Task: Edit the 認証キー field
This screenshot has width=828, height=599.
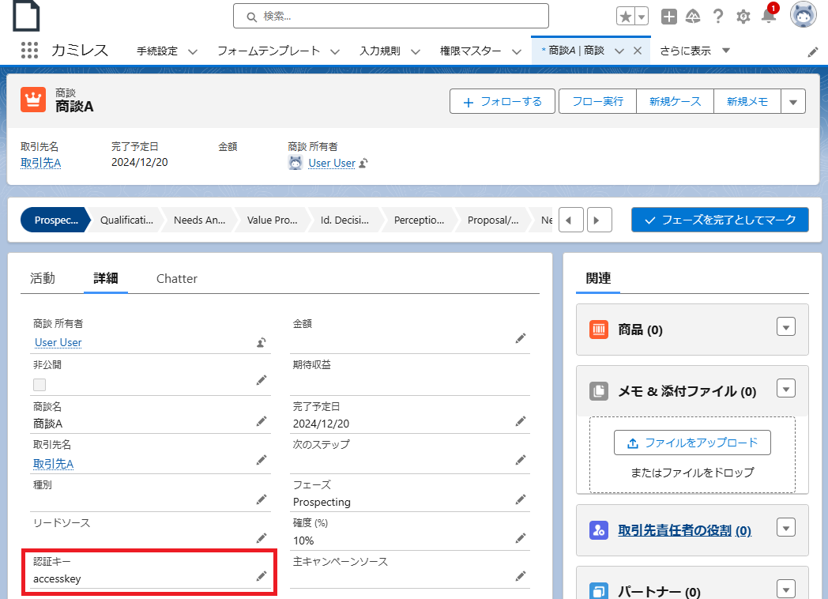Action: pyautogui.click(x=262, y=576)
